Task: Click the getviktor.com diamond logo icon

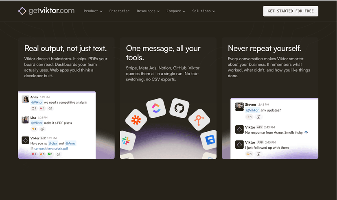Action: pos(22,11)
